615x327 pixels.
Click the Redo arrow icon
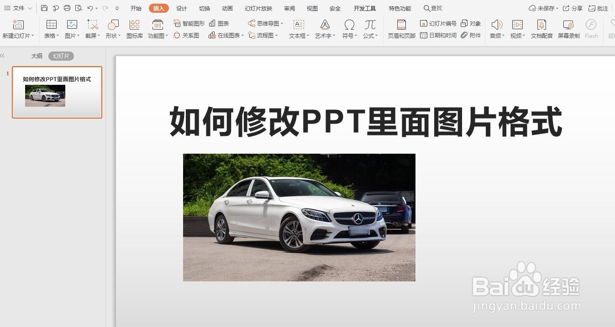coord(105,8)
